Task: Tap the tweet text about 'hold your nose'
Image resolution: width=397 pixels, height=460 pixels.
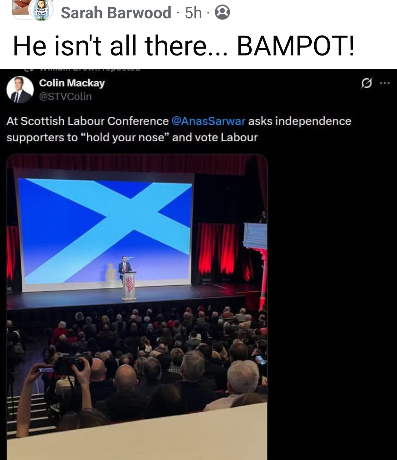Action: click(x=179, y=129)
